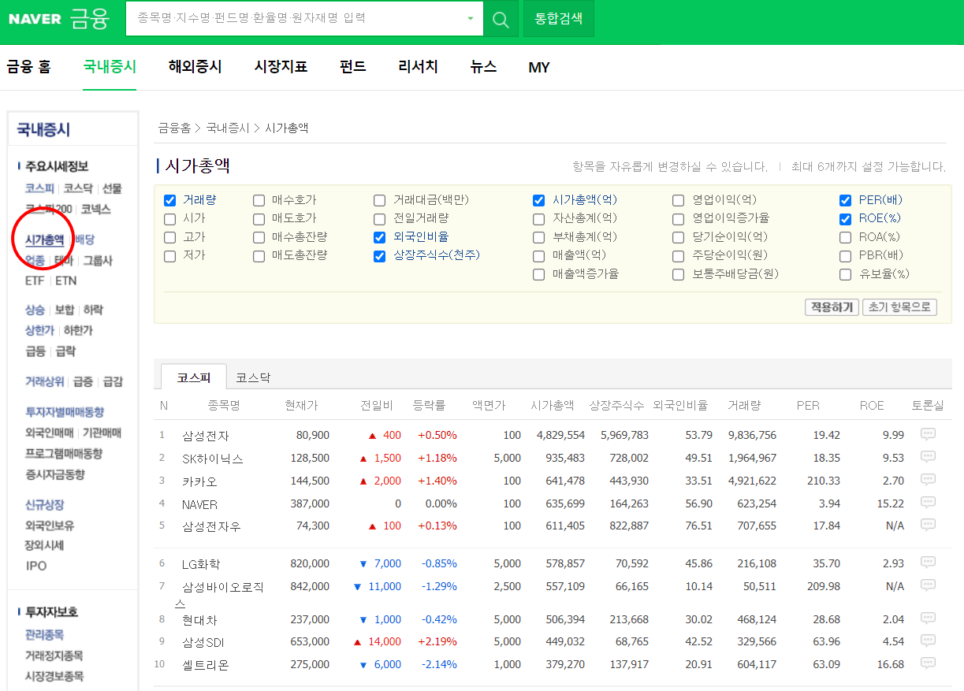Check the 영업이익(억) checkbox
This screenshot has height=691, width=964.
[x=678, y=200]
